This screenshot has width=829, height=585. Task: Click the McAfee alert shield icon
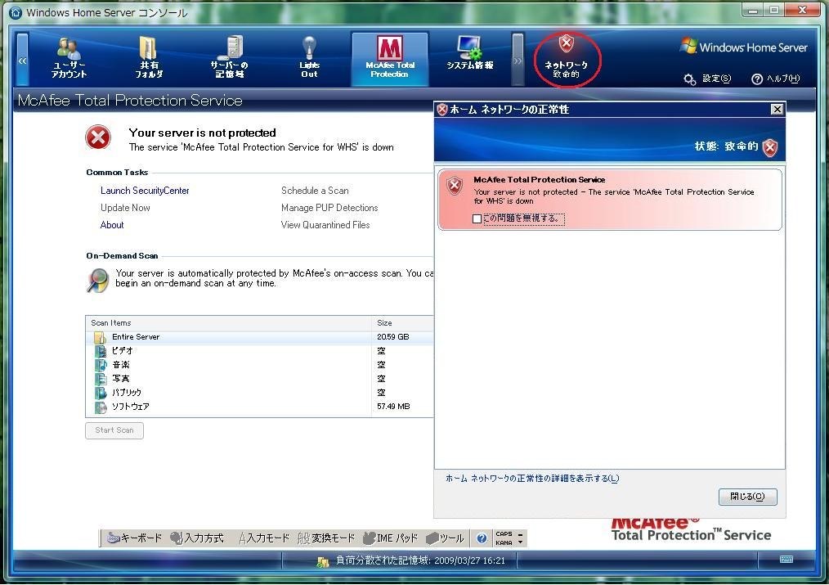tap(455, 187)
